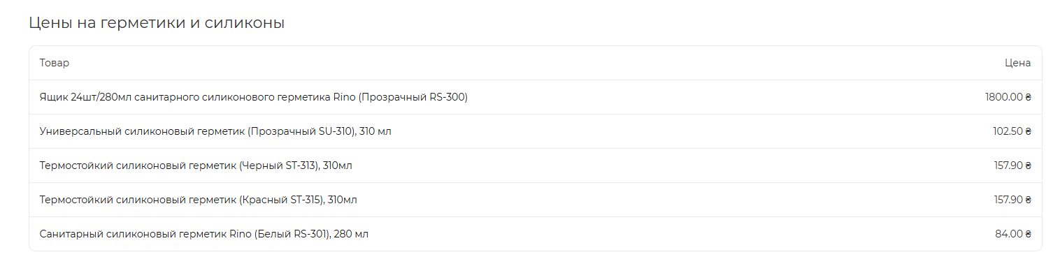Click the text 310 мл in SU-310 row
1053x257 pixels.
(x=375, y=131)
